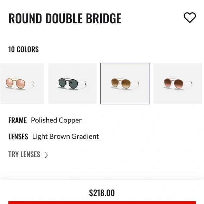Click the $218.00 price text
This screenshot has height=204, width=204.
(102, 193)
